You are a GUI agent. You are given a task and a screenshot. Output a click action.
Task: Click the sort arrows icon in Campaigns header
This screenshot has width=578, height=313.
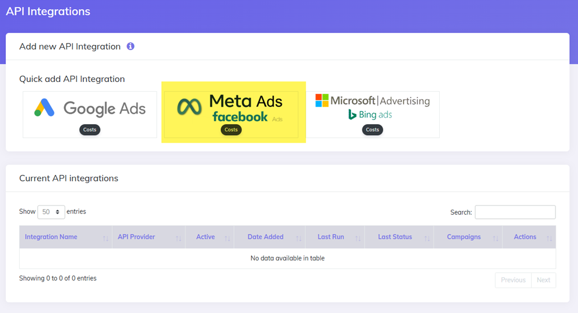495,239
